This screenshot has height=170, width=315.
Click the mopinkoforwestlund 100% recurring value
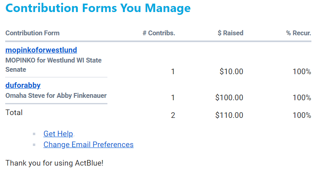coord(302,72)
